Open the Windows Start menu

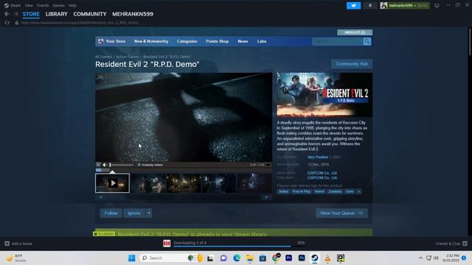coord(131,258)
